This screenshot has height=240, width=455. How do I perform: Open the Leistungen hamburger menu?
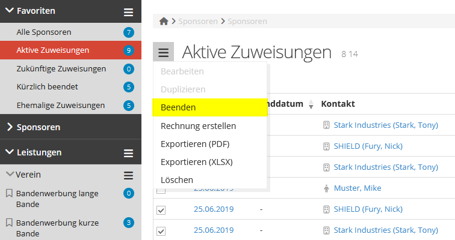click(128, 153)
